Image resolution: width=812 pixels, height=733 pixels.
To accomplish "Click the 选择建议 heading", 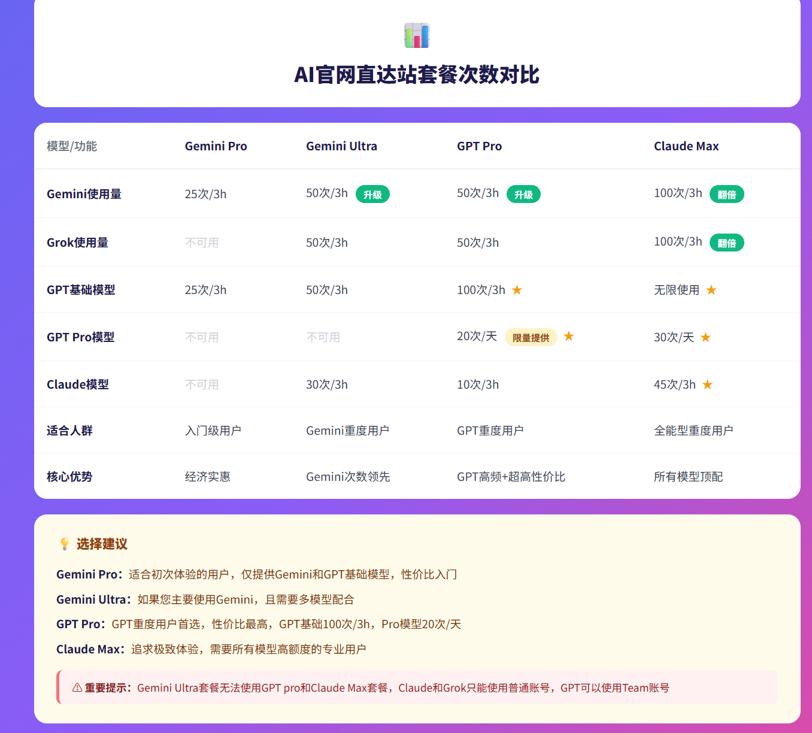I will pyautogui.click(x=102, y=544).
